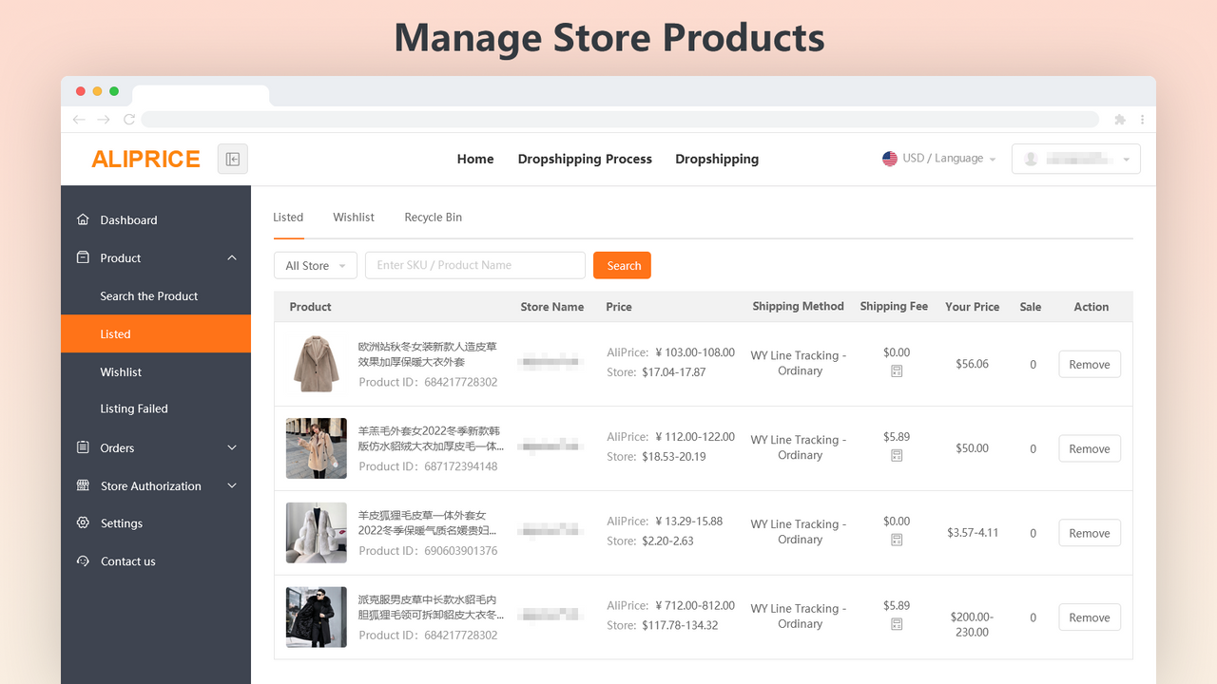Screen dimensions: 1217x684
Task: Click the SKU / Product Name search field
Action: pos(474,265)
